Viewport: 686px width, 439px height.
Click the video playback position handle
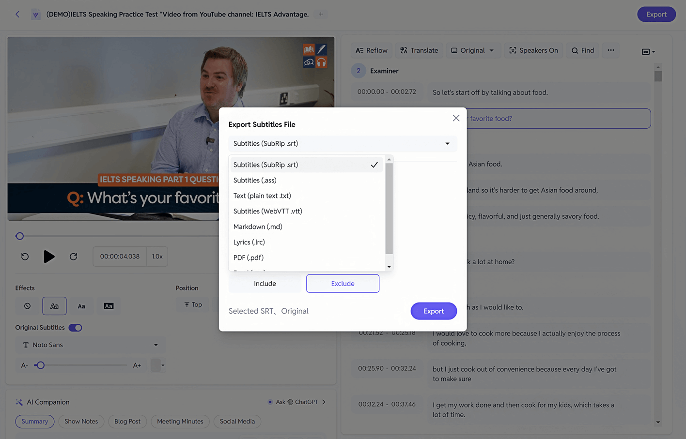[x=20, y=236]
